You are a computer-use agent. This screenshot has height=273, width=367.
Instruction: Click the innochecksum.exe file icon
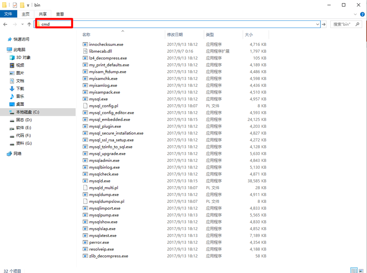[86, 44]
